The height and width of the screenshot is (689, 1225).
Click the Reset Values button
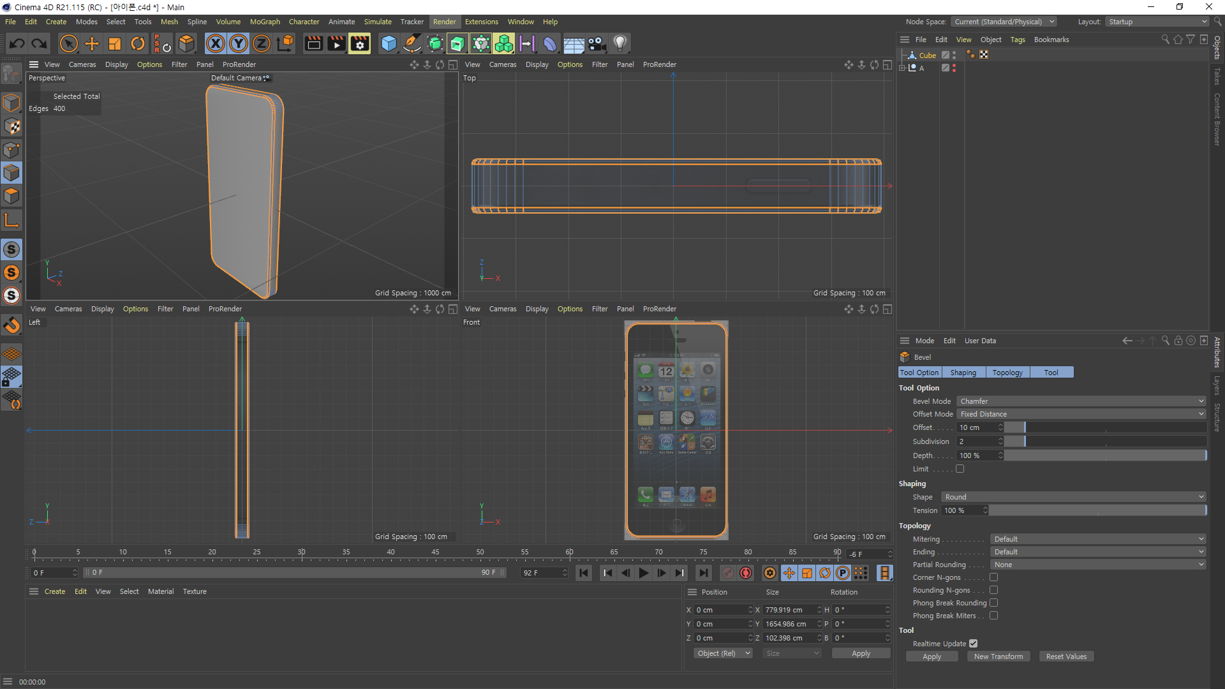click(1065, 656)
